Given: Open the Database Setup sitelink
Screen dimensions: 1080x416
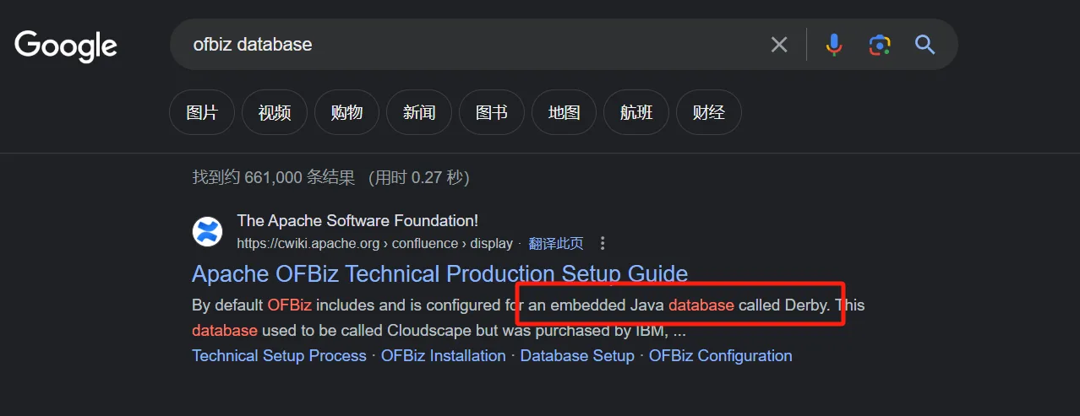Looking at the screenshot, I should pyautogui.click(x=577, y=355).
